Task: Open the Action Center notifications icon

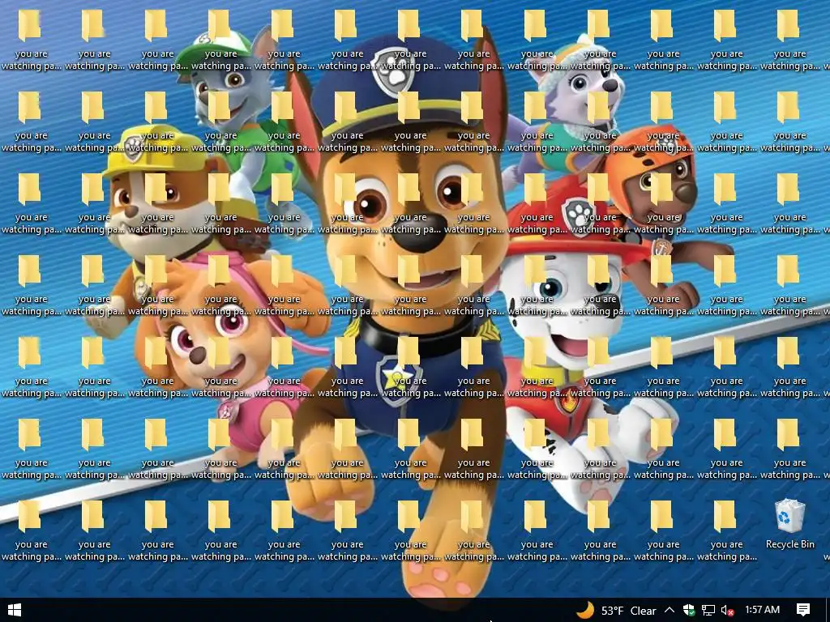Action: [803, 611]
